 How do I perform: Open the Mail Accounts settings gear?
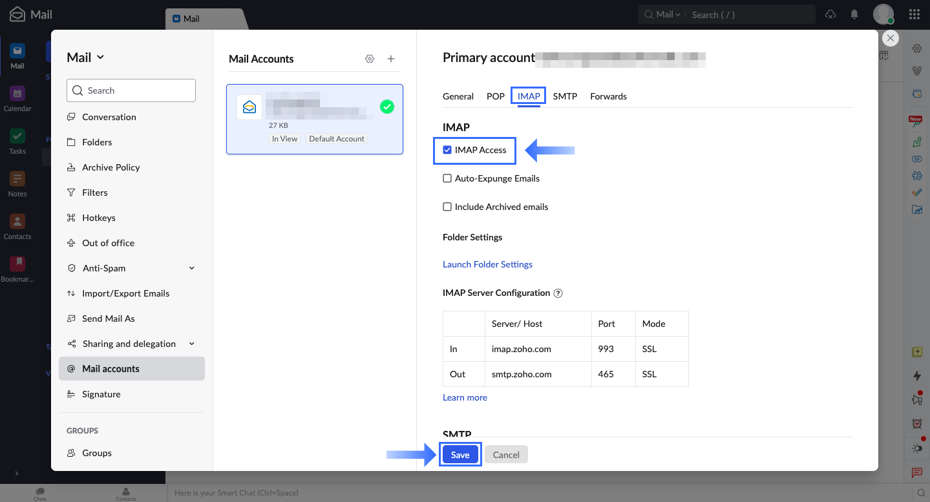pos(369,59)
